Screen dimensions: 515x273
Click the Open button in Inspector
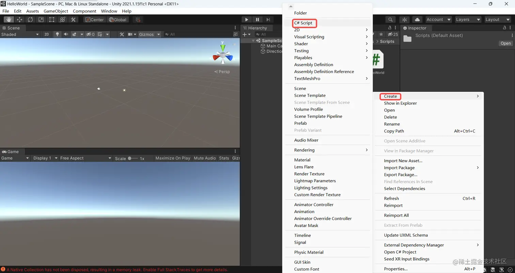pyautogui.click(x=505, y=43)
